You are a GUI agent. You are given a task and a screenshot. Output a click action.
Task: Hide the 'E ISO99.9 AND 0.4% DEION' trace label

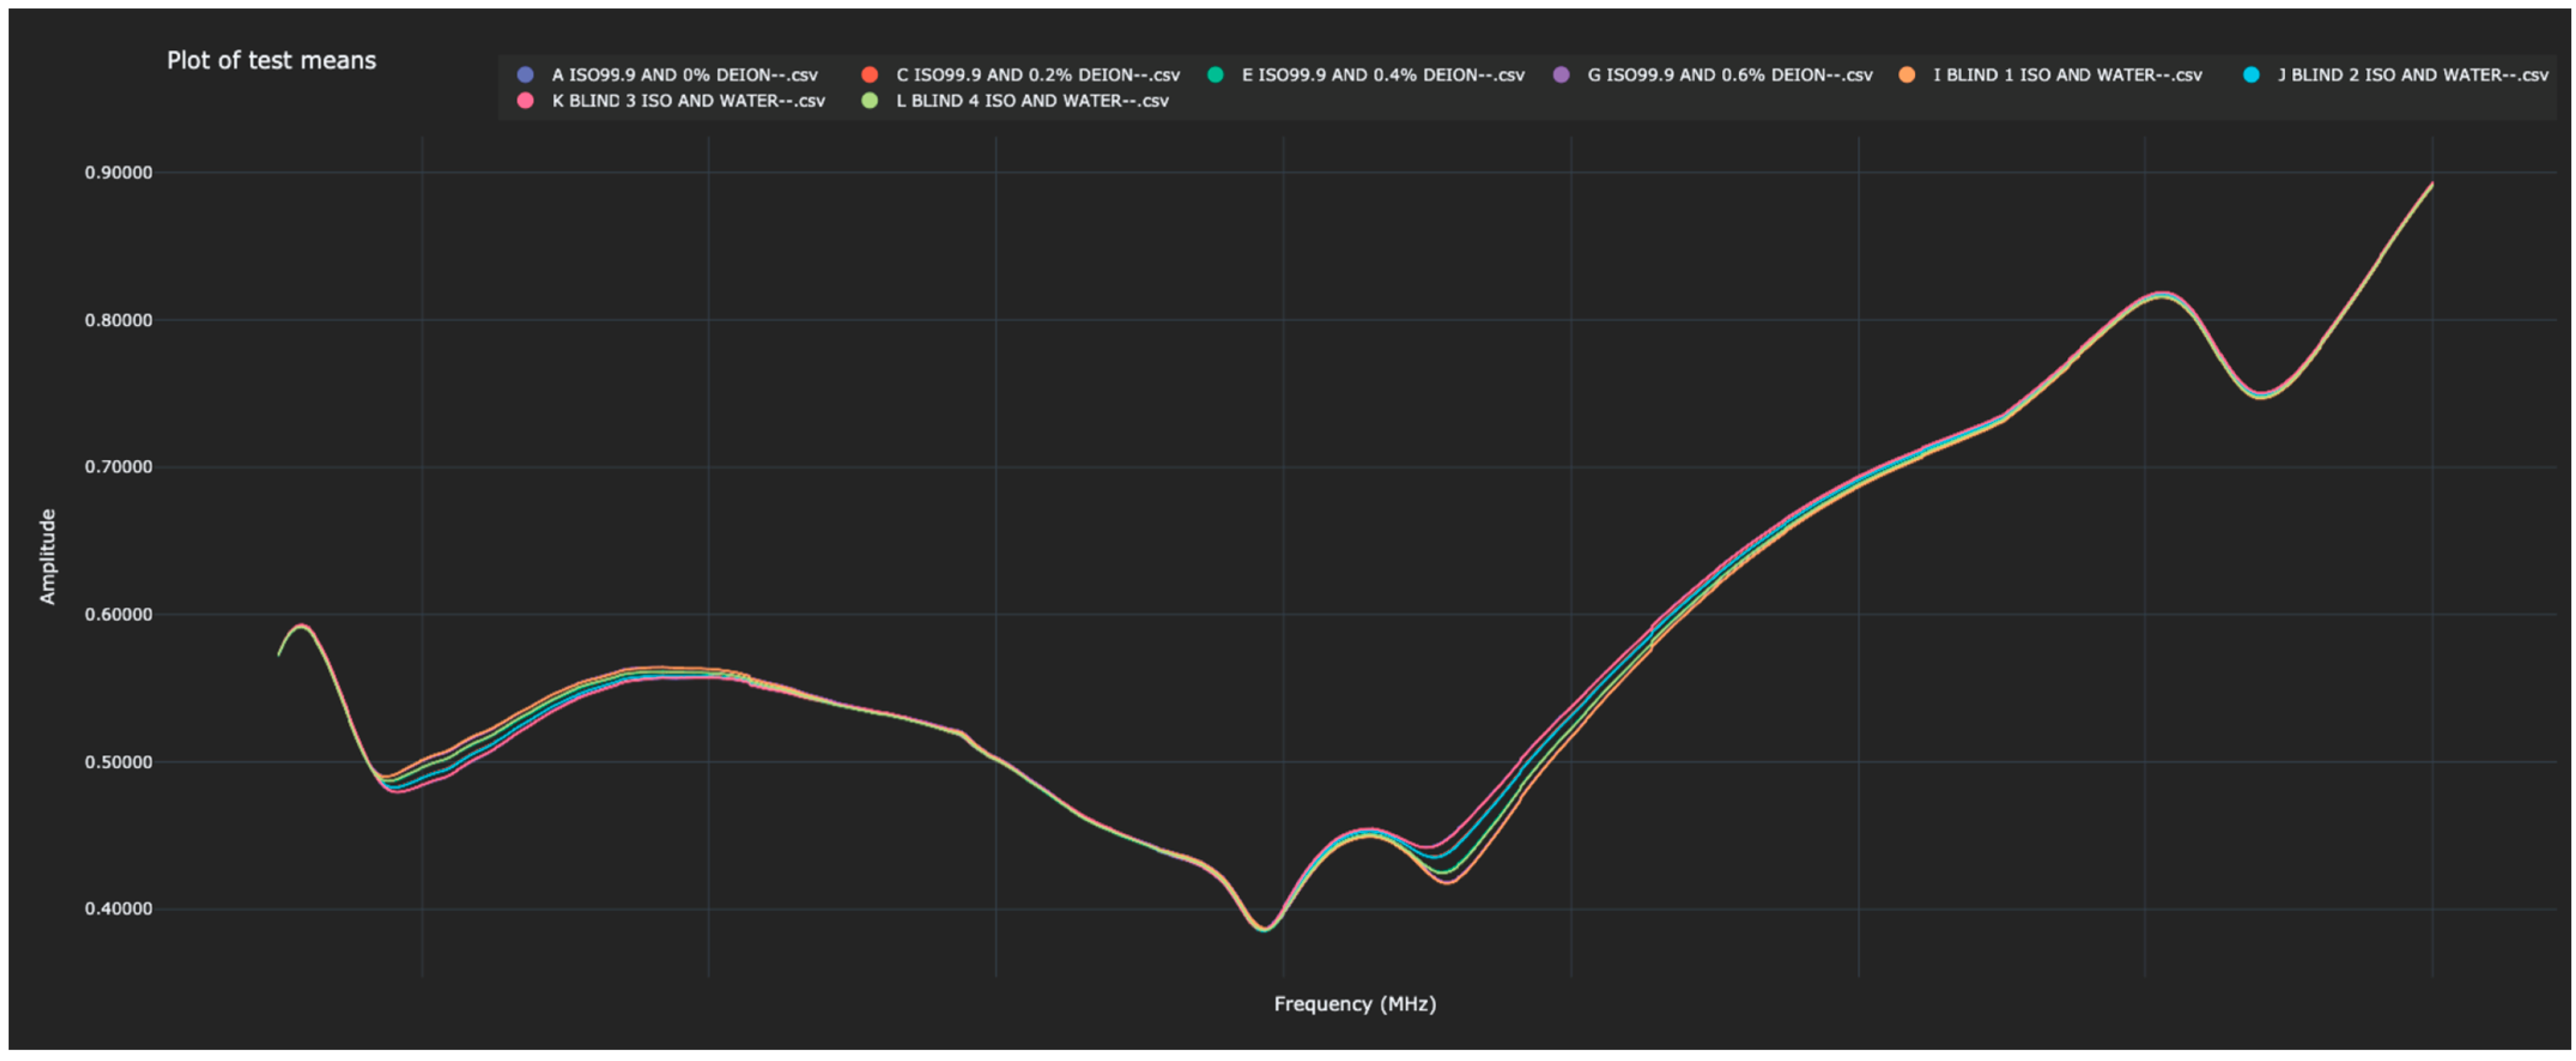coord(1382,74)
